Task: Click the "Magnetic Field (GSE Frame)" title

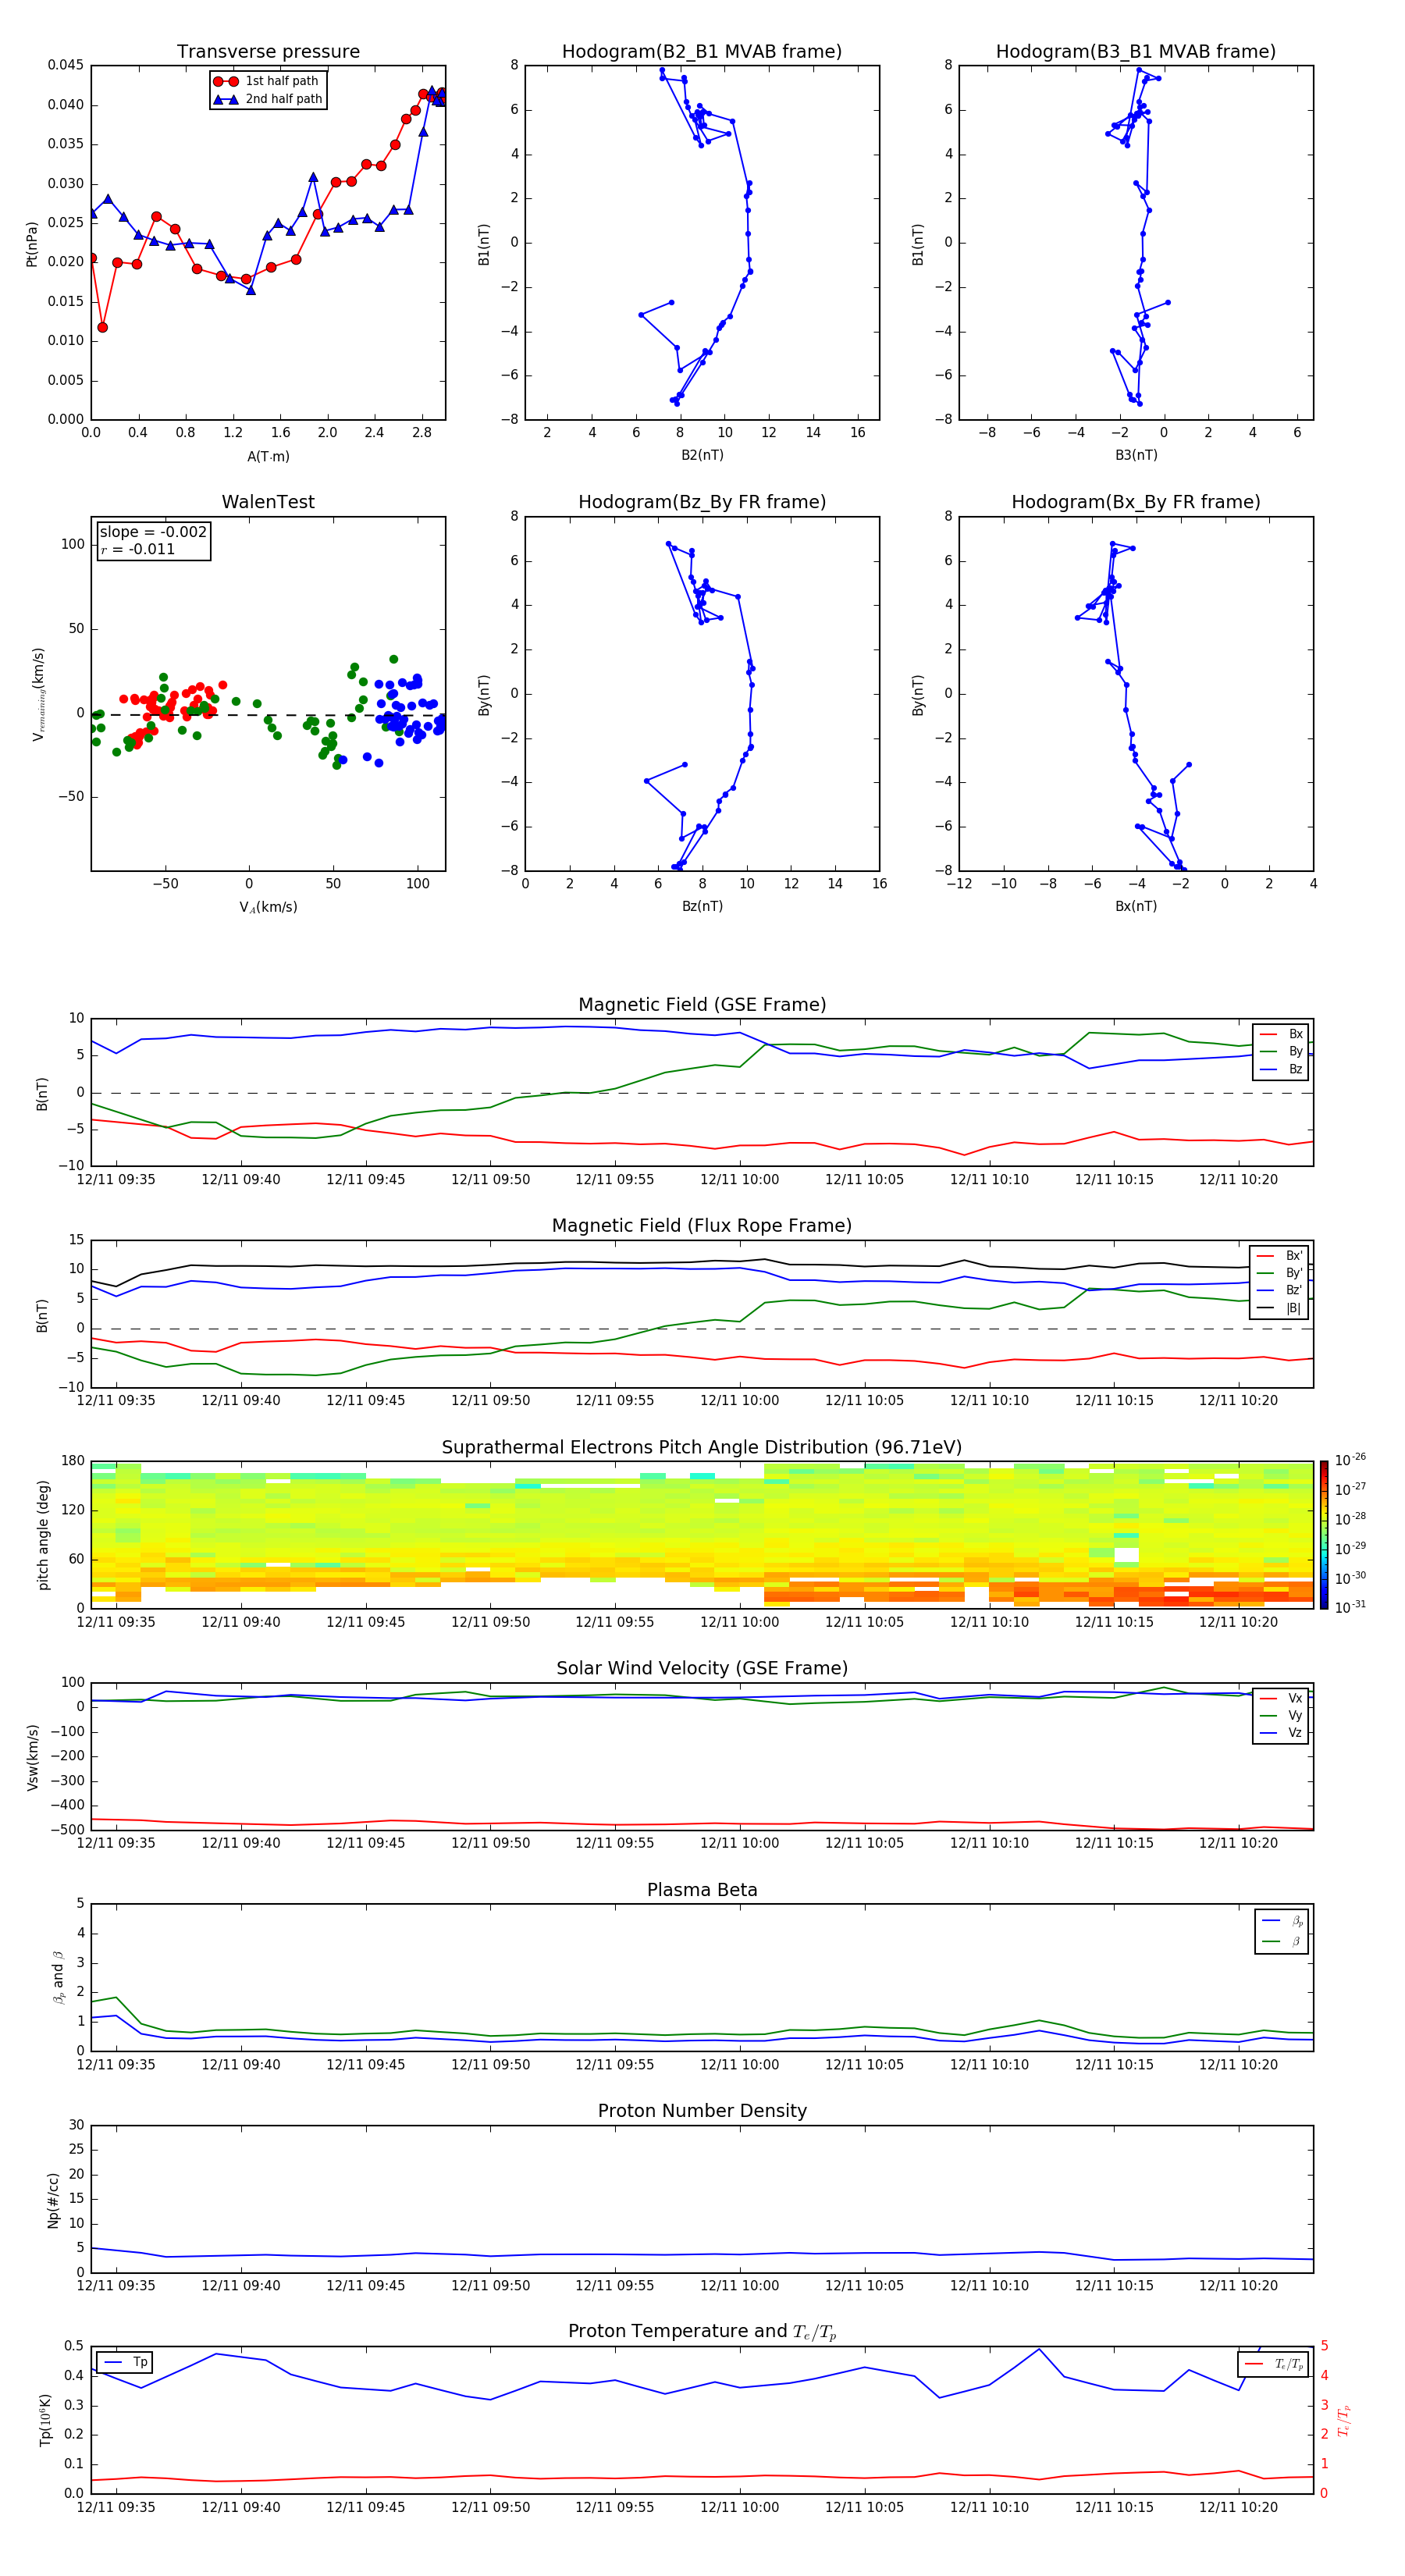Action: coord(702,1005)
